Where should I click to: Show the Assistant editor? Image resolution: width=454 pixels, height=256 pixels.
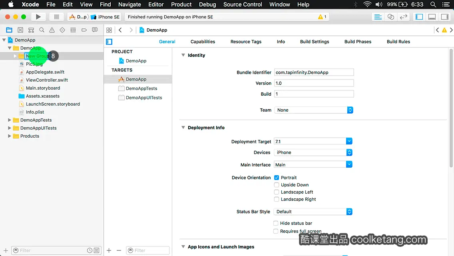click(390, 17)
